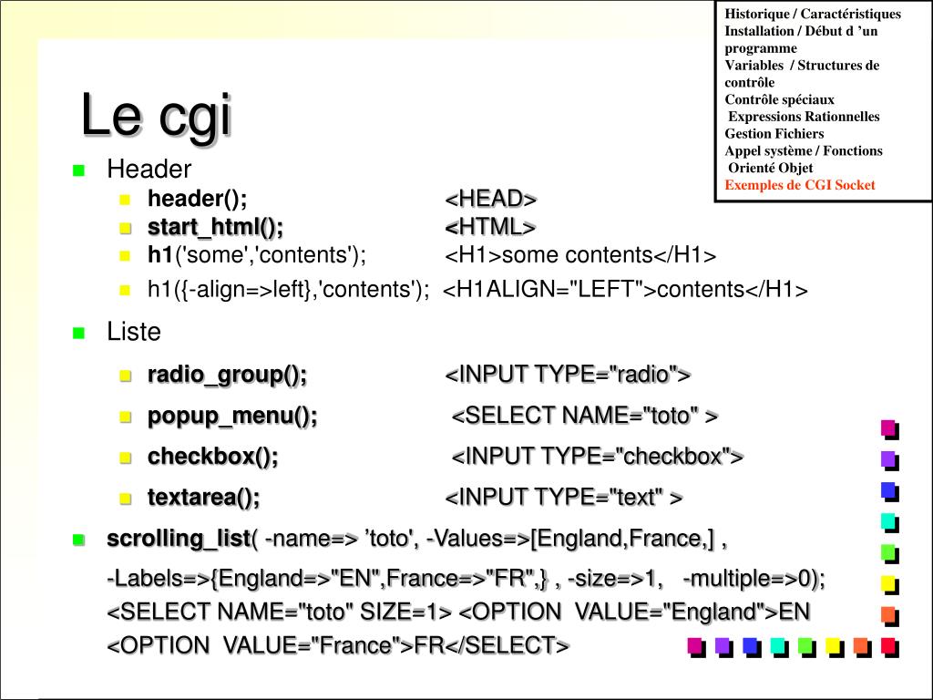Click the "h1('some','contents');" code text
This screenshot has height=700, width=933.
257,255
